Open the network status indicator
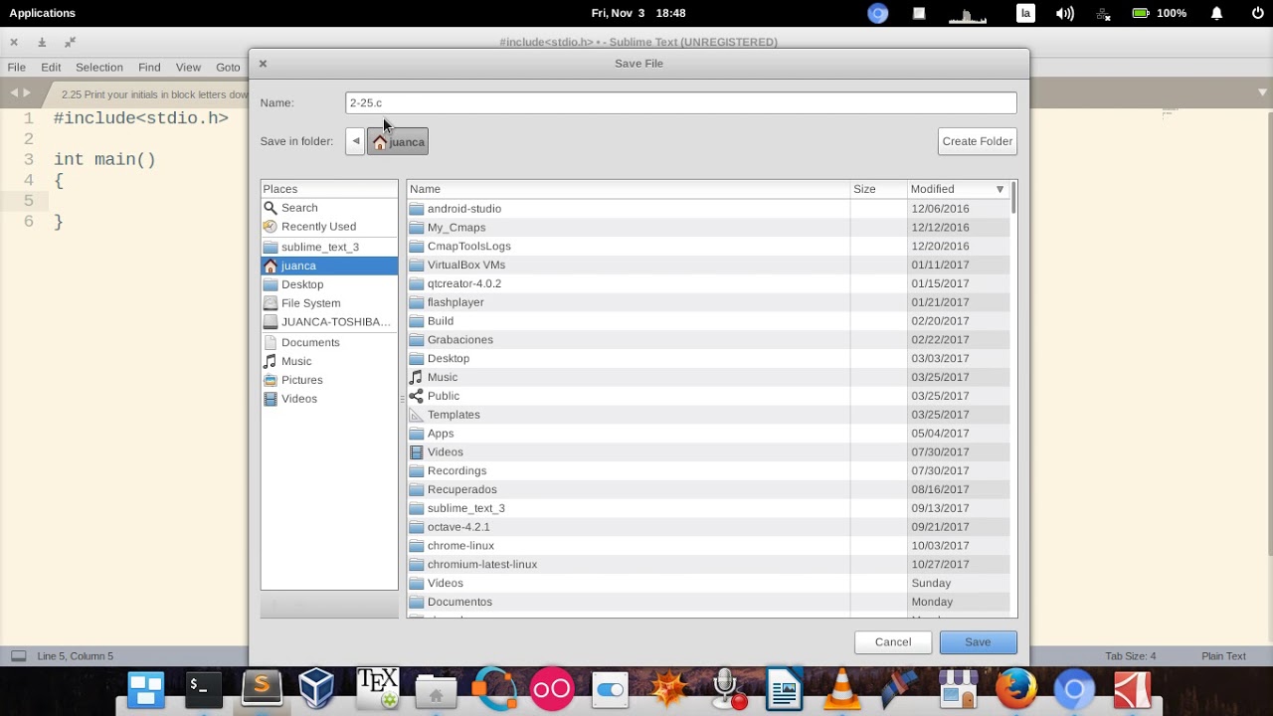This screenshot has height=716, width=1273. tap(1102, 13)
